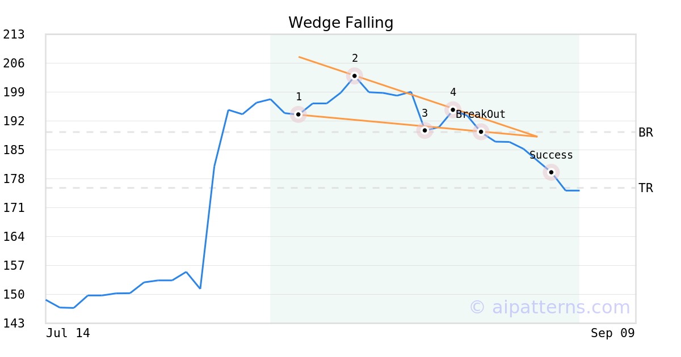Click pattern point marker 2
This screenshot has width=681, height=357.
(355, 76)
